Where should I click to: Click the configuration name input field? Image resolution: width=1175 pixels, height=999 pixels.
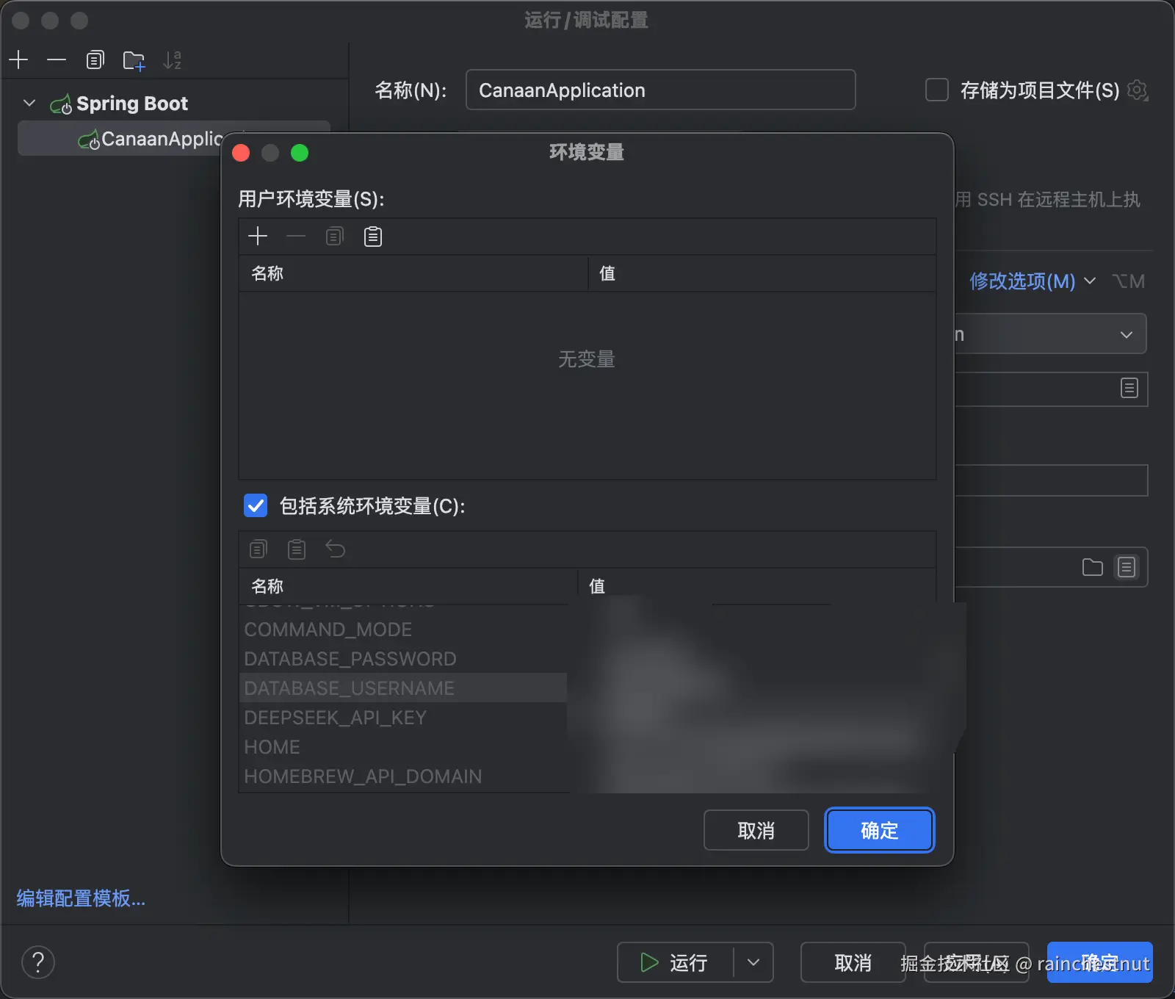pos(661,90)
